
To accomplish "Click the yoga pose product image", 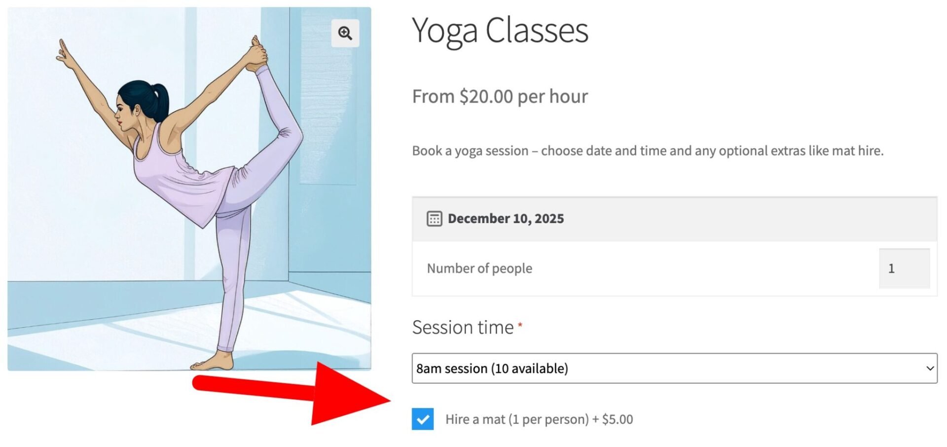I will pos(187,187).
